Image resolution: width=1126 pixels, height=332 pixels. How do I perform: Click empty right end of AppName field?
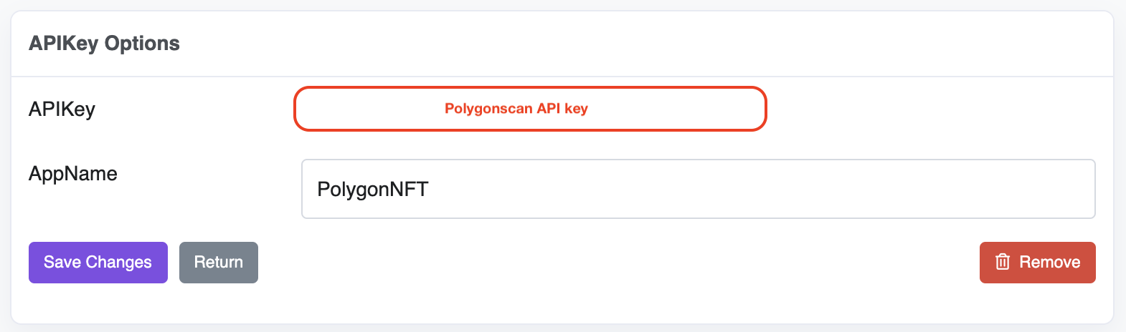[x=1004, y=189]
